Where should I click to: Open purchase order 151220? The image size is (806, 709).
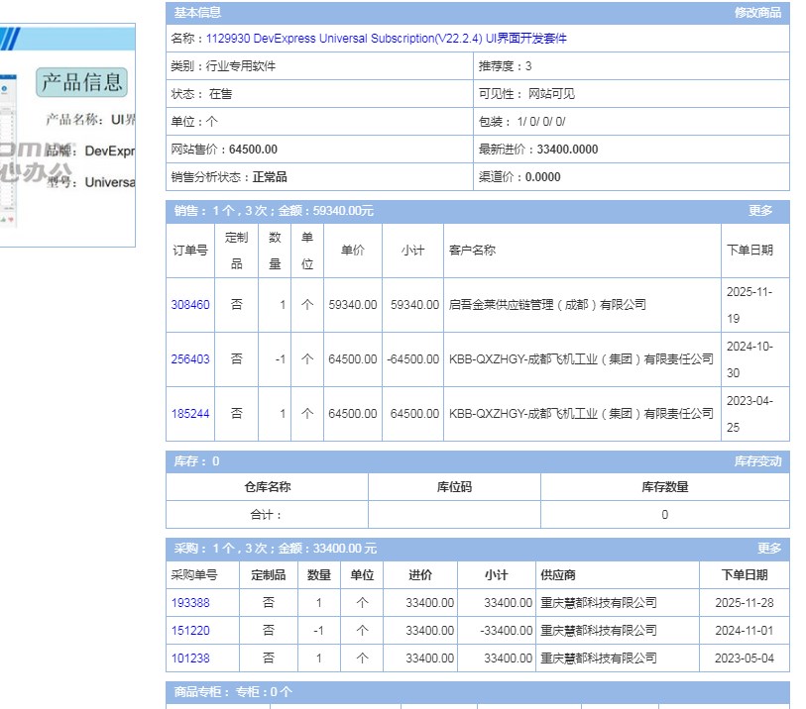pyautogui.click(x=190, y=631)
